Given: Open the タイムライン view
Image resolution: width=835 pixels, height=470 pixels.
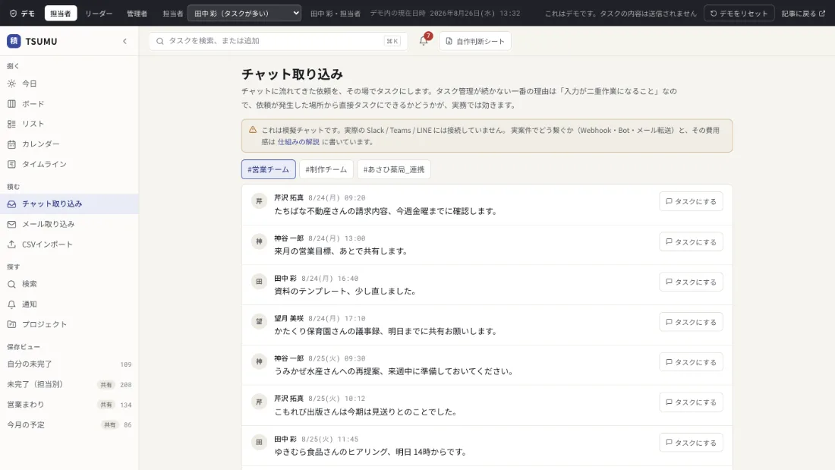Looking at the screenshot, I should (69, 164).
